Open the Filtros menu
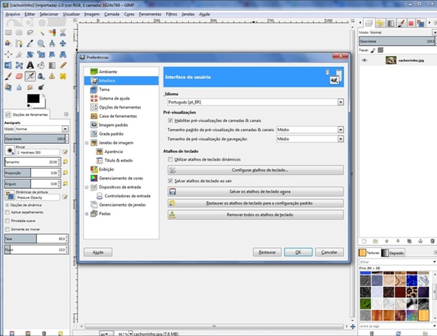The height and width of the screenshot is (336, 437). pos(171,14)
